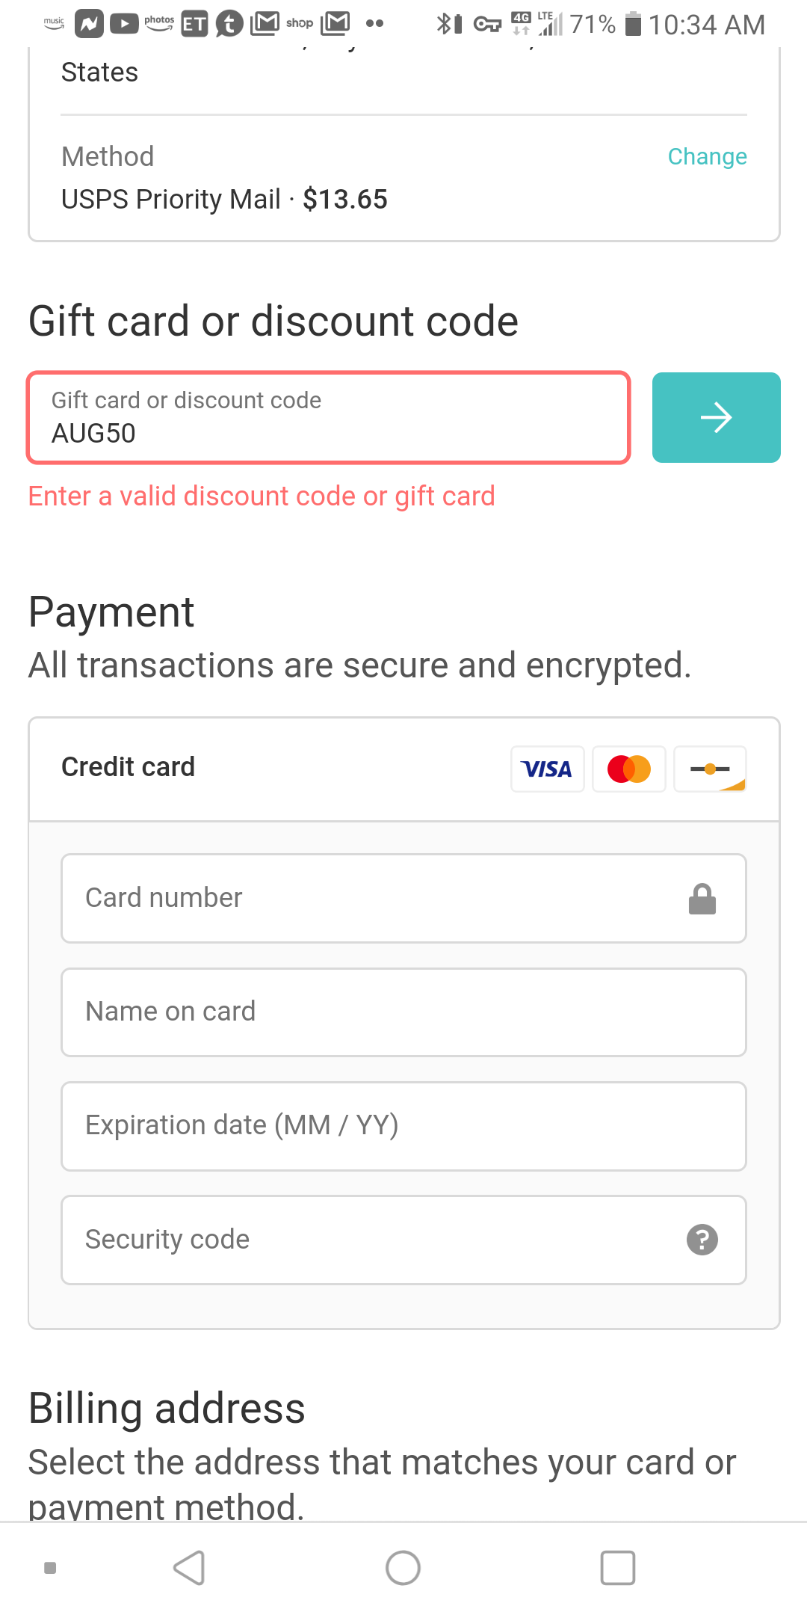807x1615 pixels.
Task: Apply discount code with arrow button
Action: tap(716, 417)
